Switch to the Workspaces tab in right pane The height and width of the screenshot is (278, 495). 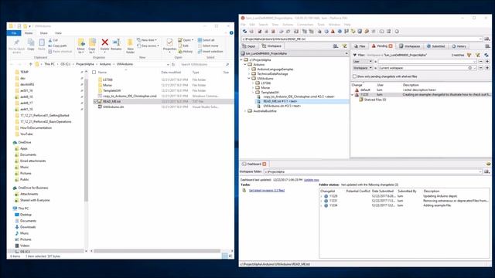pos(409,46)
